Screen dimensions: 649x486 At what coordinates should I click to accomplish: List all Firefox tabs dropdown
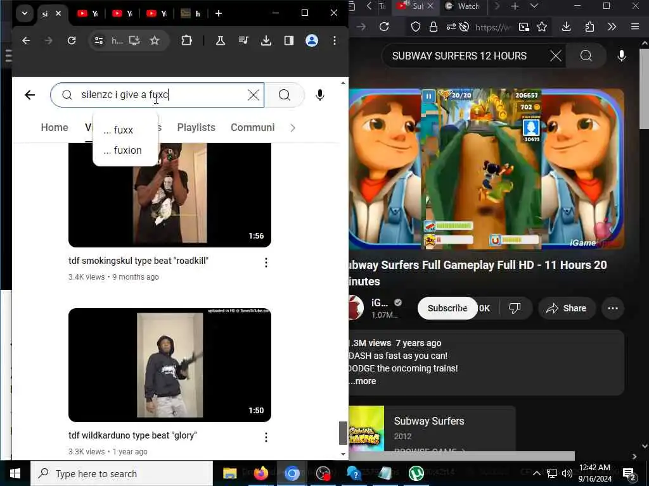pyautogui.click(x=534, y=6)
